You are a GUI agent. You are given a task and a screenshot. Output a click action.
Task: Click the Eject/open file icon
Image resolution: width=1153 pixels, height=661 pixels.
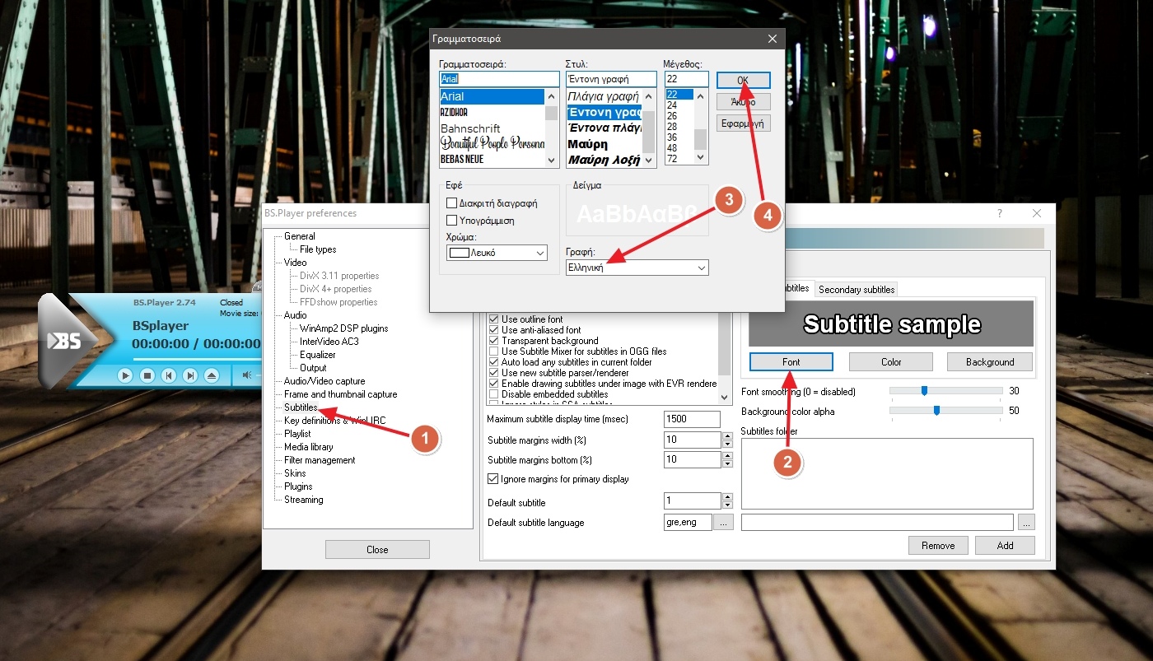pos(212,375)
